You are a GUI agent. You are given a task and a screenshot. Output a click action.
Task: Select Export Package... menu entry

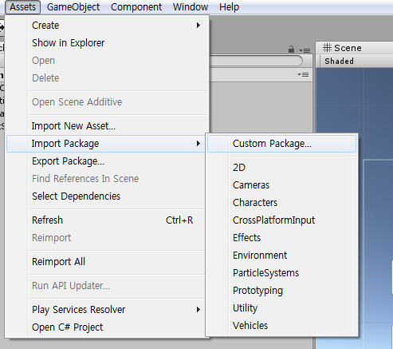pyautogui.click(x=68, y=161)
